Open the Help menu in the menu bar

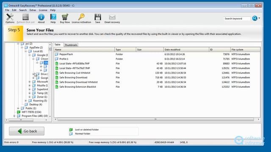(x=53, y=10)
